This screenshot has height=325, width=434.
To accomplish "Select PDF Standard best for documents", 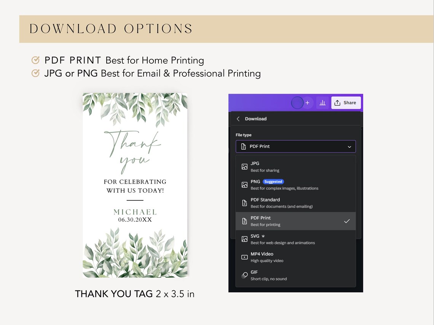I will [x=295, y=203].
